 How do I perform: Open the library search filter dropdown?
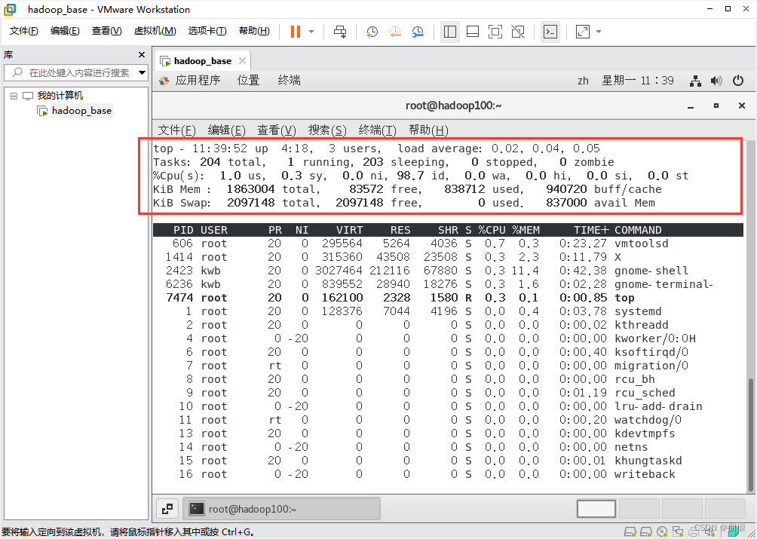click(x=142, y=73)
